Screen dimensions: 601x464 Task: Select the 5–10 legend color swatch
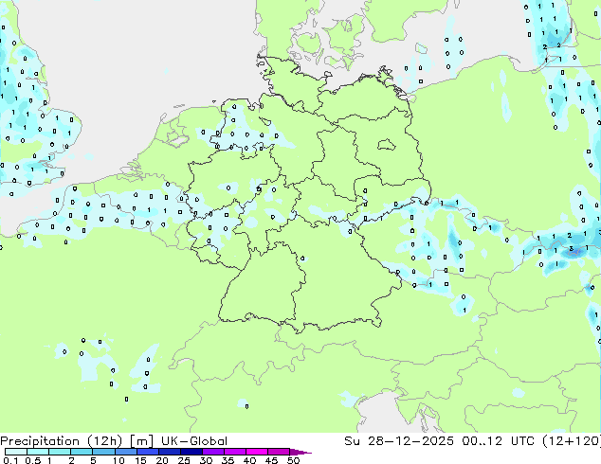point(103,452)
